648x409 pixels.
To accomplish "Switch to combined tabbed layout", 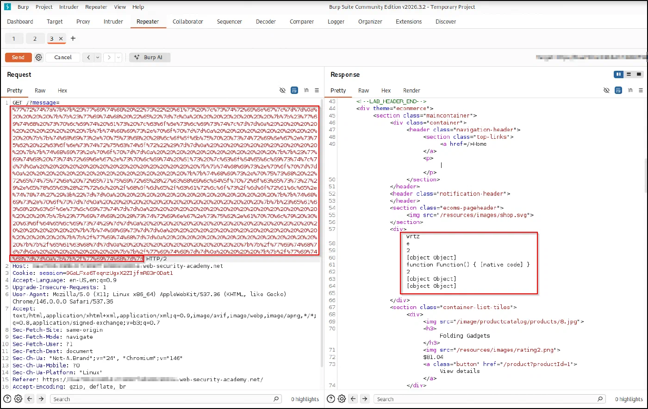I will [639, 74].
